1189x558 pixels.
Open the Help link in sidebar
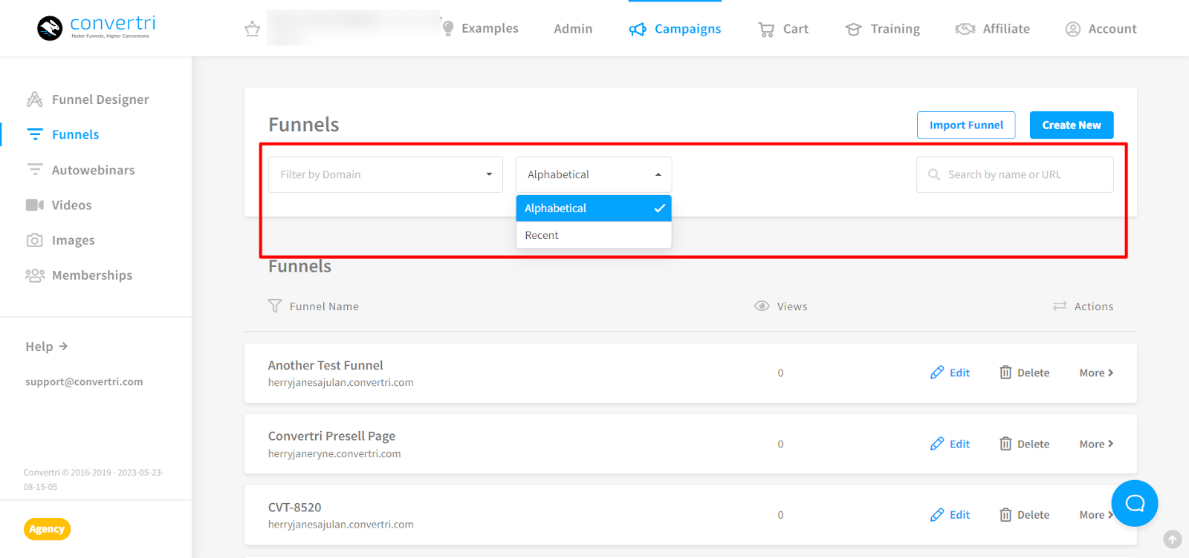(x=47, y=347)
